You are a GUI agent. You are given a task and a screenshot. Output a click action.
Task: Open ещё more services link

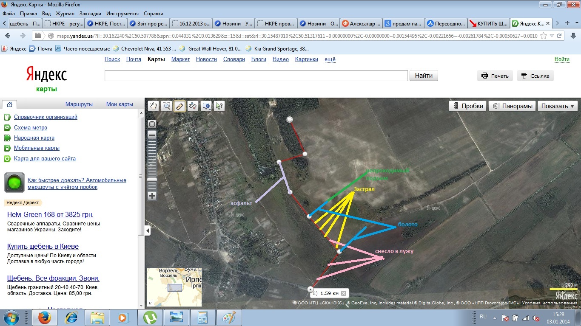coord(330,59)
